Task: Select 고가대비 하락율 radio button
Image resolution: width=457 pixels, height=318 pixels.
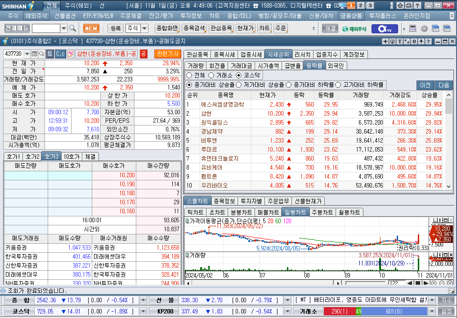Action: (338, 85)
